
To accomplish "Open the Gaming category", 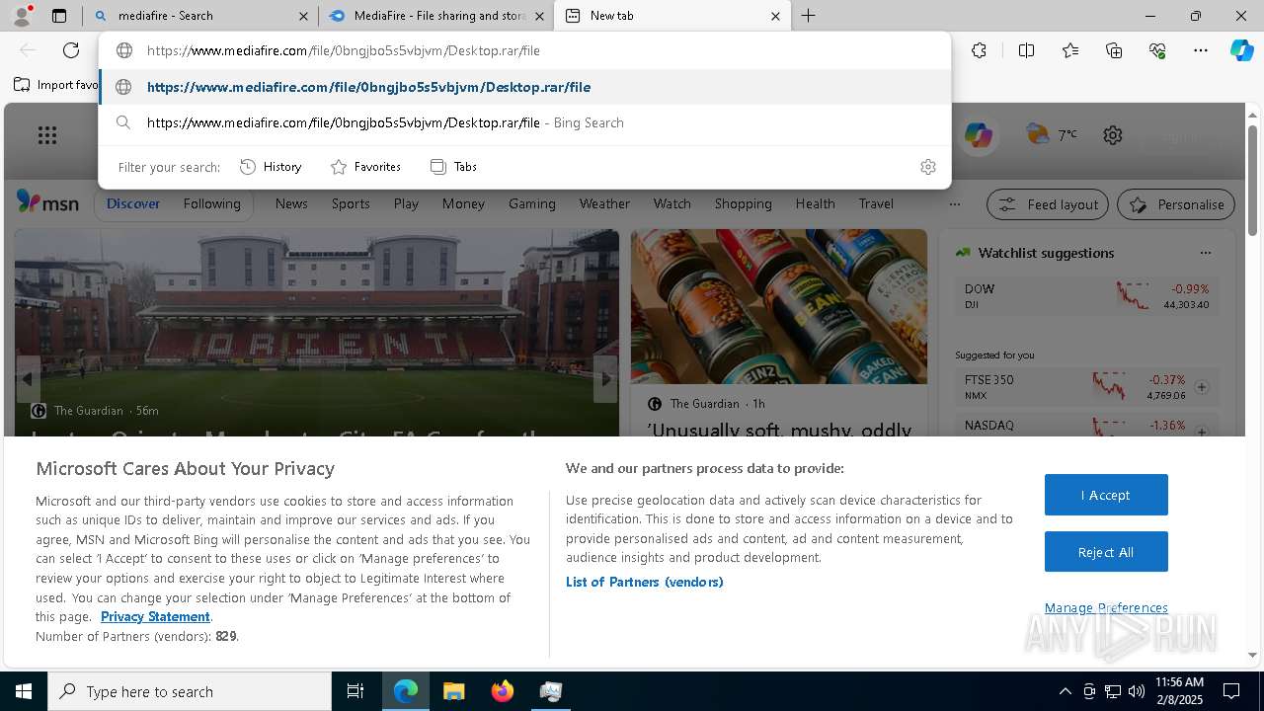I will tap(532, 203).
